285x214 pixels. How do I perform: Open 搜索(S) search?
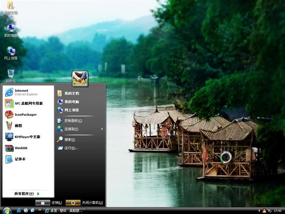(80, 140)
